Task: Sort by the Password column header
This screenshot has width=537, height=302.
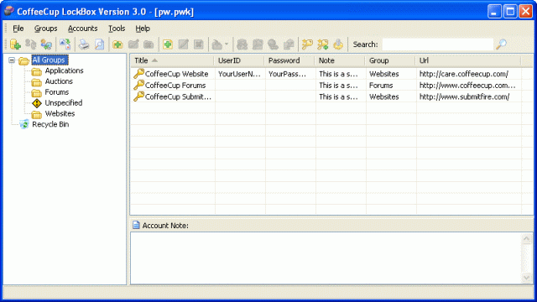Action: [x=289, y=60]
